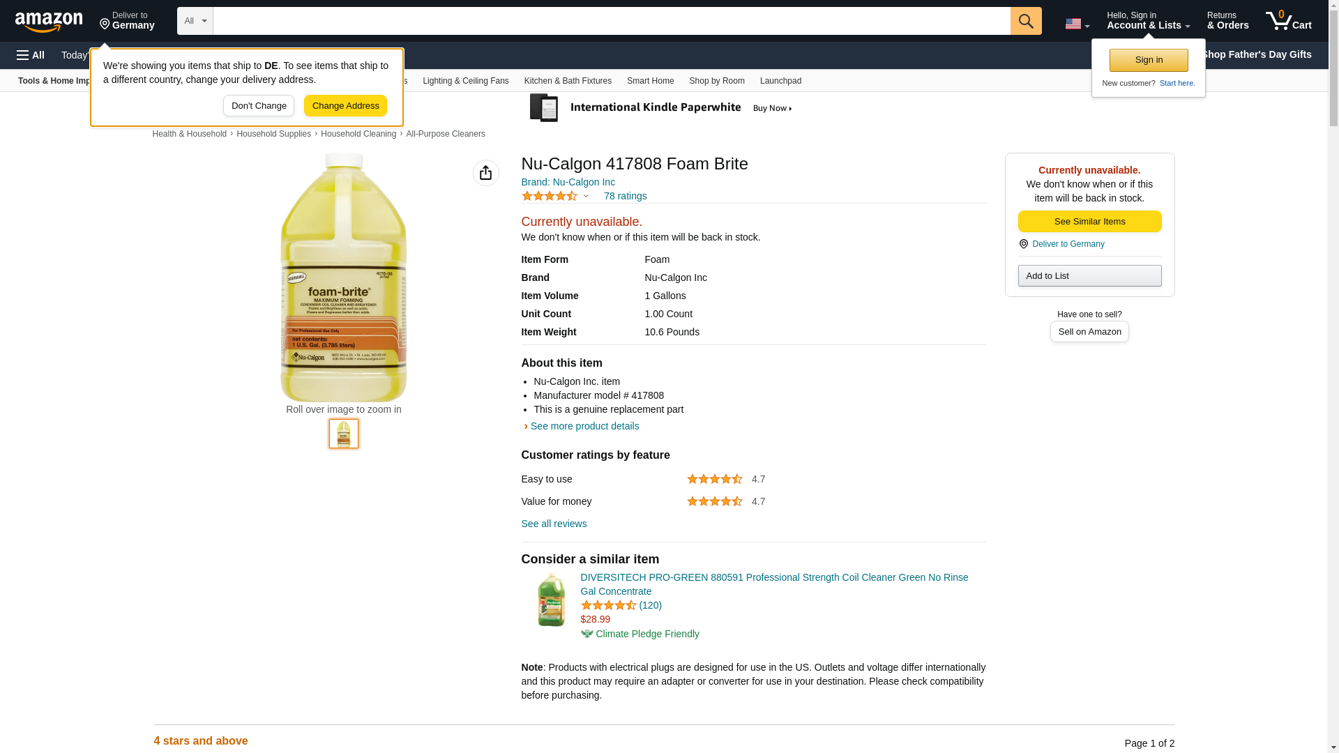Open the shopping cart icon
Image resolution: width=1339 pixels, height=753 pixels.
point(1288,21)
